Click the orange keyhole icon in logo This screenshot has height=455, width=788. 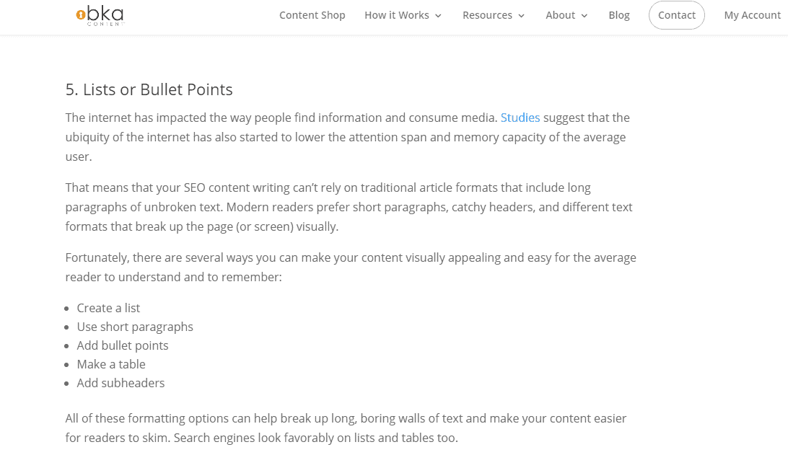click(x=81, y=14)
